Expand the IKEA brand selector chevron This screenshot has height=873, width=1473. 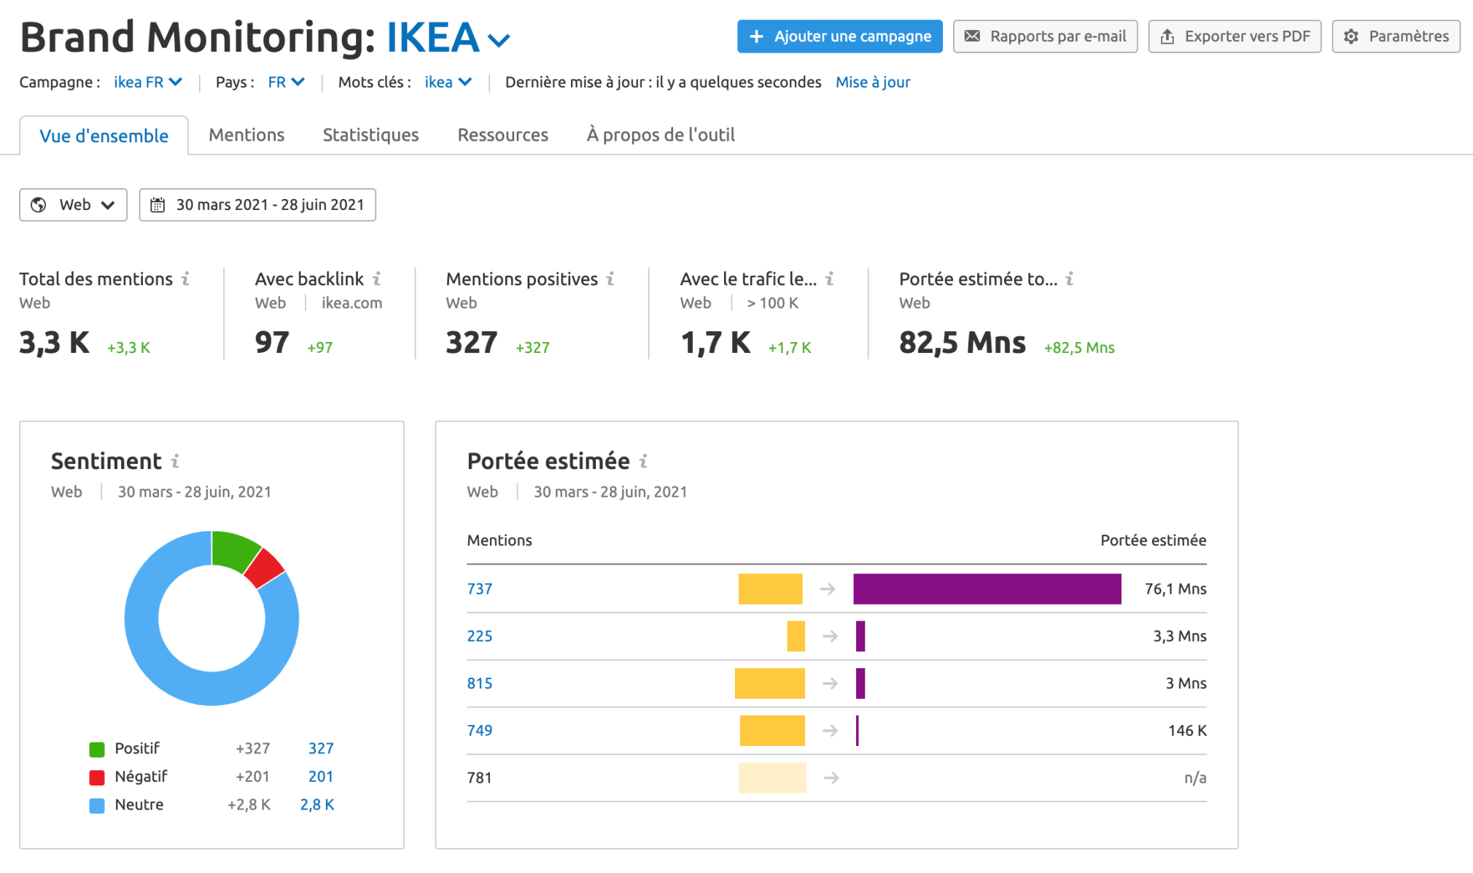tap(499, 40)
